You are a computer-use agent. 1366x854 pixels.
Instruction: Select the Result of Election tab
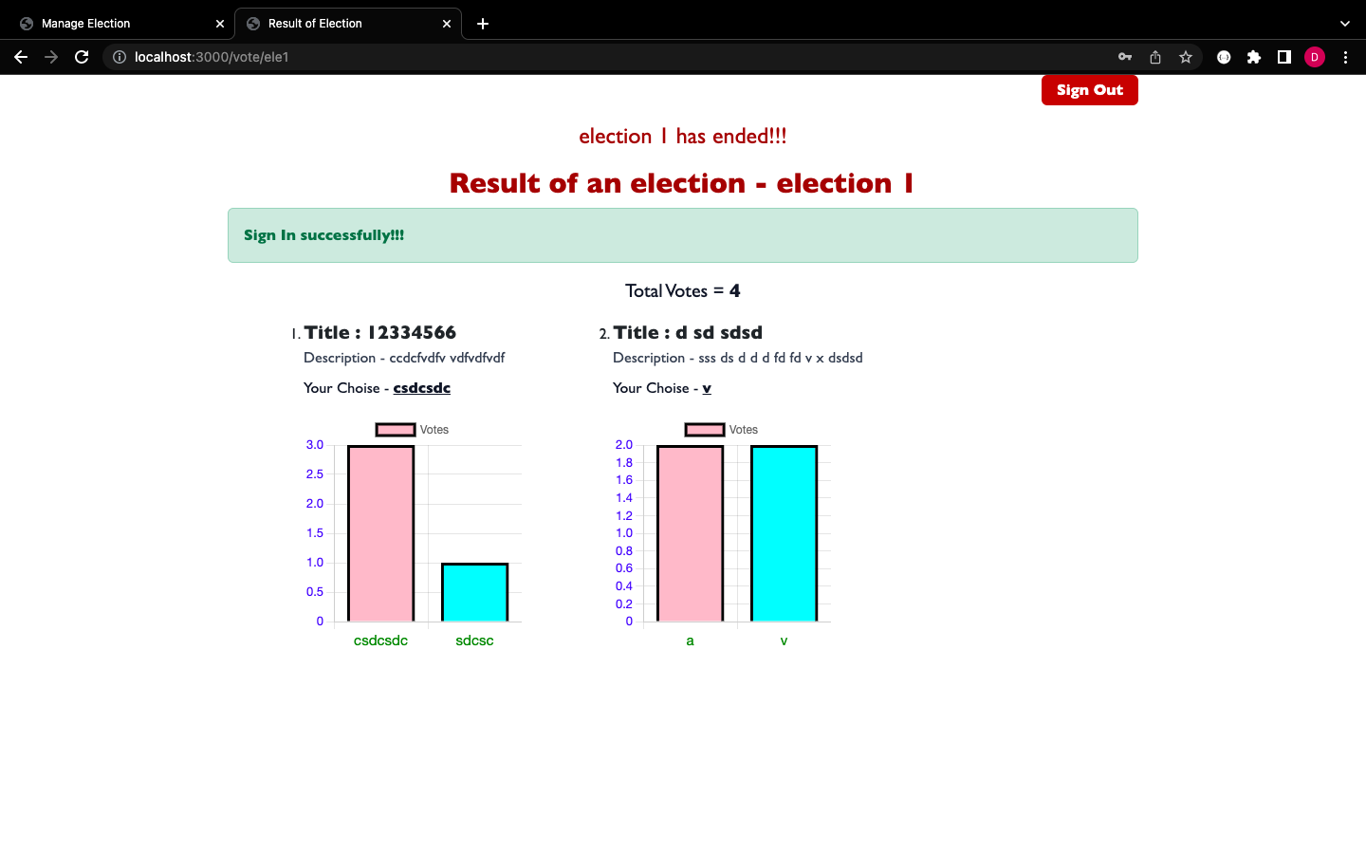click(313, 23)
